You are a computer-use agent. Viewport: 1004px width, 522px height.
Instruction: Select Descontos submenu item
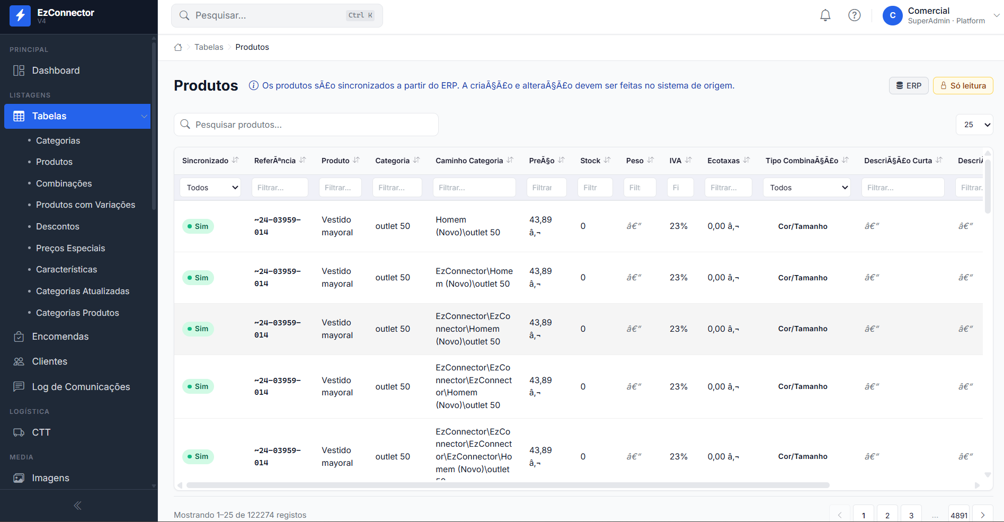(57, 226)
